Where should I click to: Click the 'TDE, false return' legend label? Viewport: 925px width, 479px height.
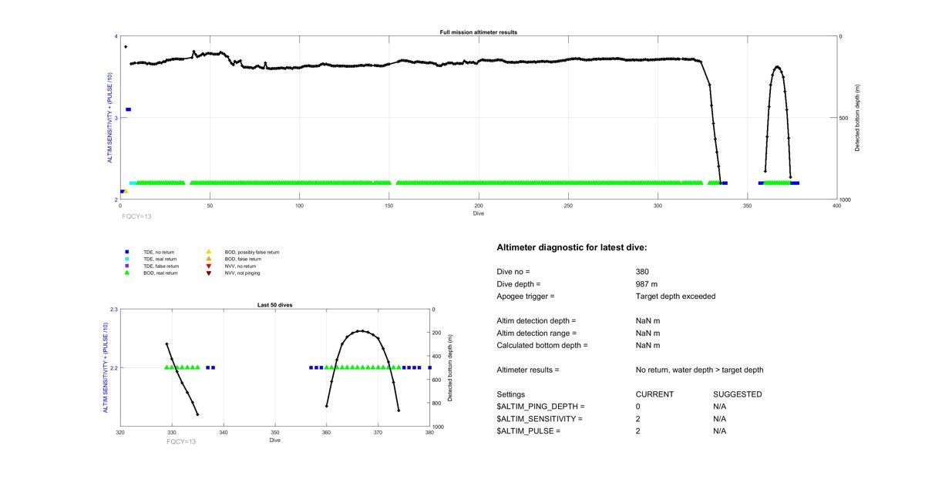coord(161,266)
